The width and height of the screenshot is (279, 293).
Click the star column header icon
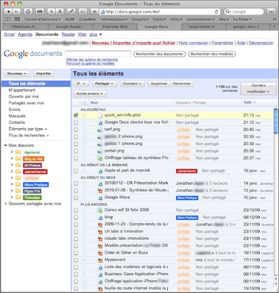point(84,102)
